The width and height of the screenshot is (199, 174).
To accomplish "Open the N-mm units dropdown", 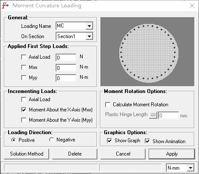I will [x=190, y=168].
